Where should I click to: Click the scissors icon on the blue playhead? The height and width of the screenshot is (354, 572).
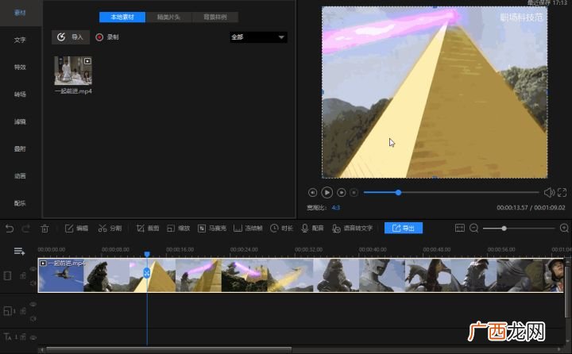tap(147, 273)
